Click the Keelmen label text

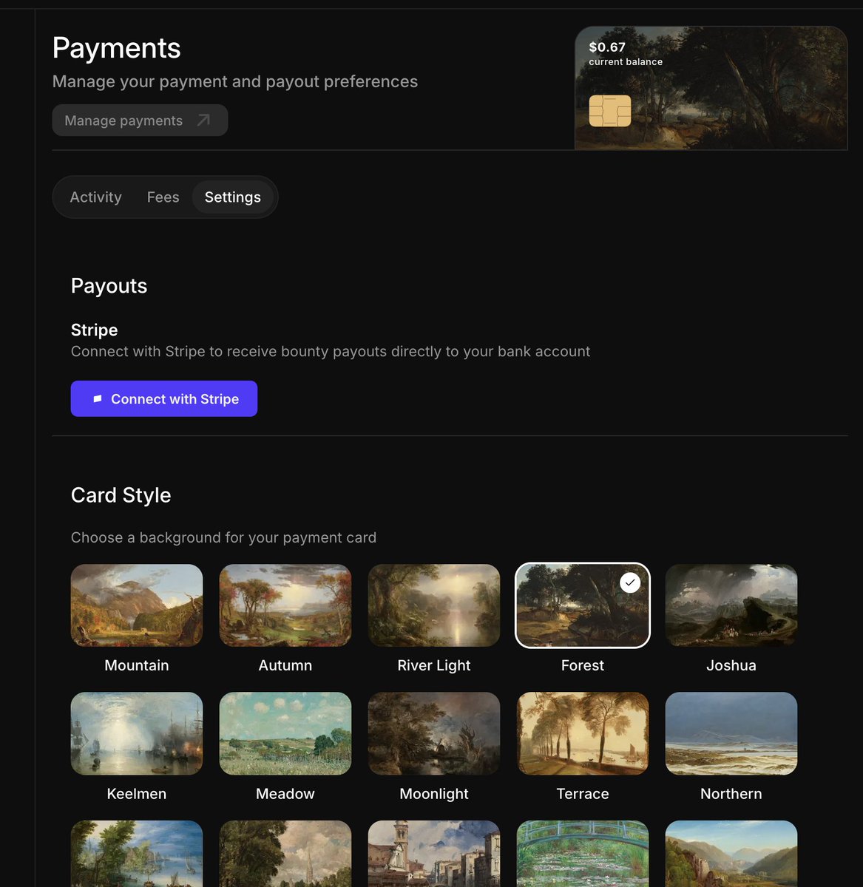click(137, 794)
